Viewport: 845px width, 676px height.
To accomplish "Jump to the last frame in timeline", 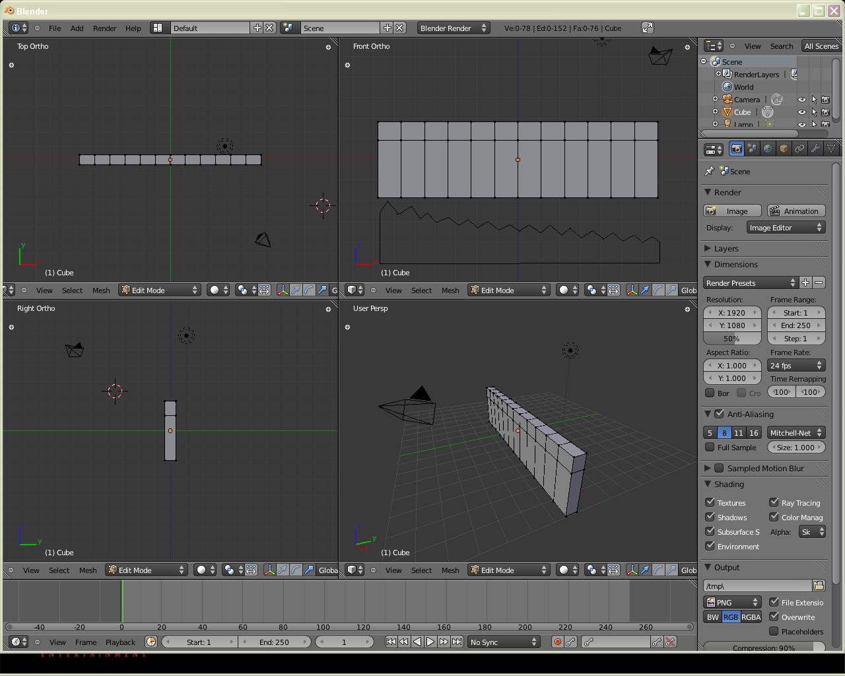I will click(x=457, y=642).
